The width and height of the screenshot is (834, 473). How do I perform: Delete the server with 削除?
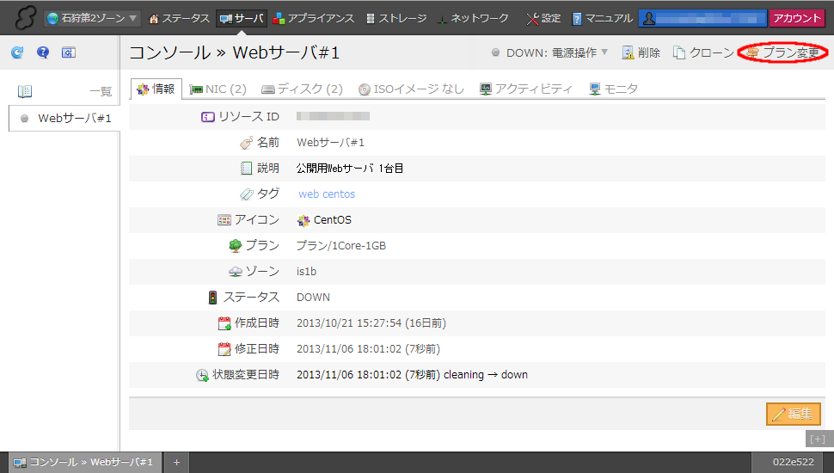pos(641,52)
